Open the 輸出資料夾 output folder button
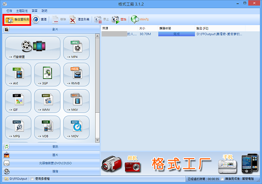 17,20
